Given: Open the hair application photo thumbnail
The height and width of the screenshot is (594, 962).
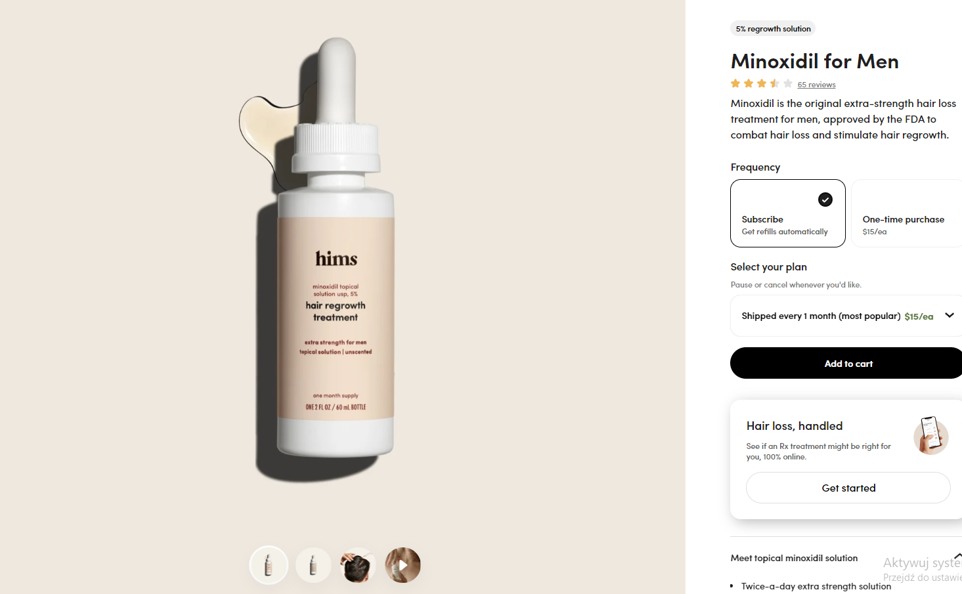Looking at the screenshot, I should pyautogui.click(x=358, y=565).
